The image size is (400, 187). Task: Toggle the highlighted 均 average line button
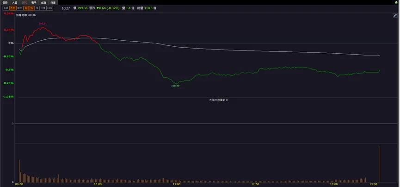point(26,8)
